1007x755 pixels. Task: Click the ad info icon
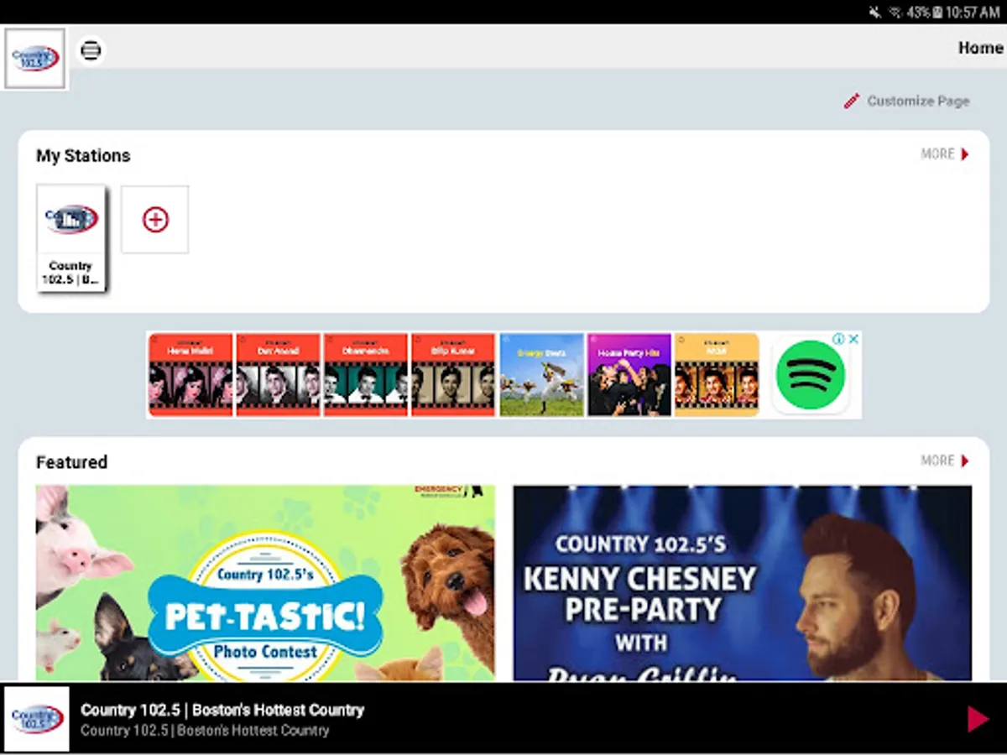(838, 339)
